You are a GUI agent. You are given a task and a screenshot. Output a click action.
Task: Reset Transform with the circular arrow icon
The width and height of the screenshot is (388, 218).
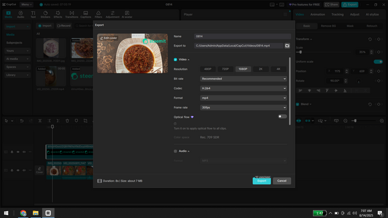pyautogui.click(x=370, y=39)
